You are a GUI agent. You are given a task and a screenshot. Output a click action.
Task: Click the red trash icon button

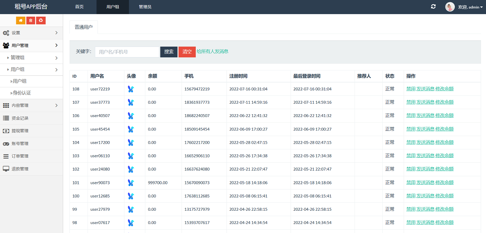(x=31, y=20)
